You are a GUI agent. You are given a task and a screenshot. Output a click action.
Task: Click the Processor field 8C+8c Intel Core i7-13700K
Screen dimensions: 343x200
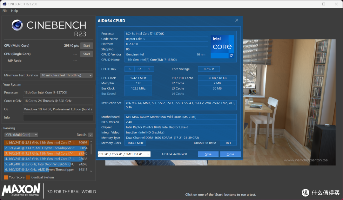click(x=166, y=34)
